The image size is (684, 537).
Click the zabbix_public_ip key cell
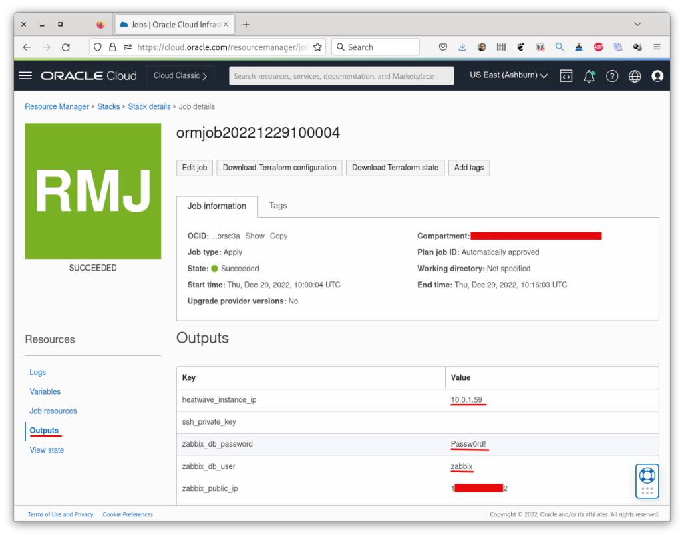pos(210,489)
